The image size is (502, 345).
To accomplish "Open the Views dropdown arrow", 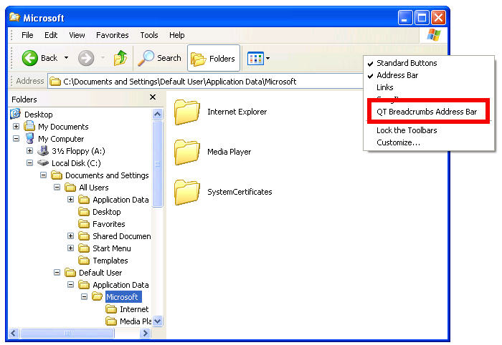I will click(268, 59).
